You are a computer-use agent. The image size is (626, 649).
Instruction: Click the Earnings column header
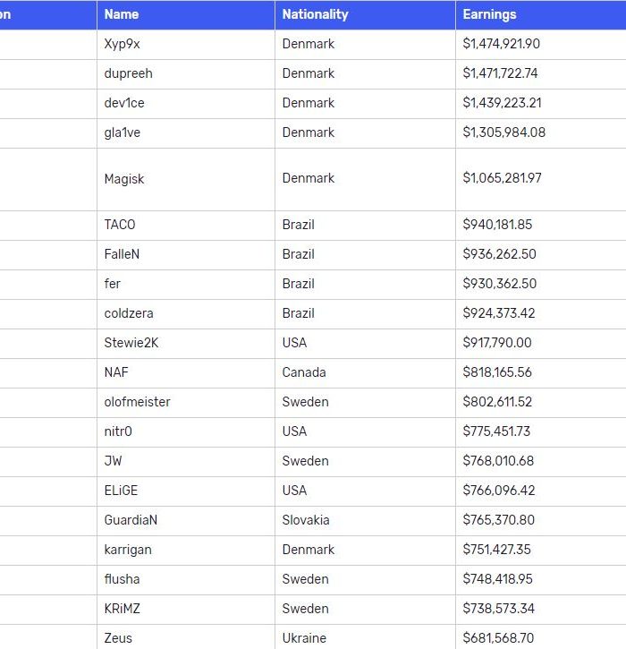click(x=489, y=14)
